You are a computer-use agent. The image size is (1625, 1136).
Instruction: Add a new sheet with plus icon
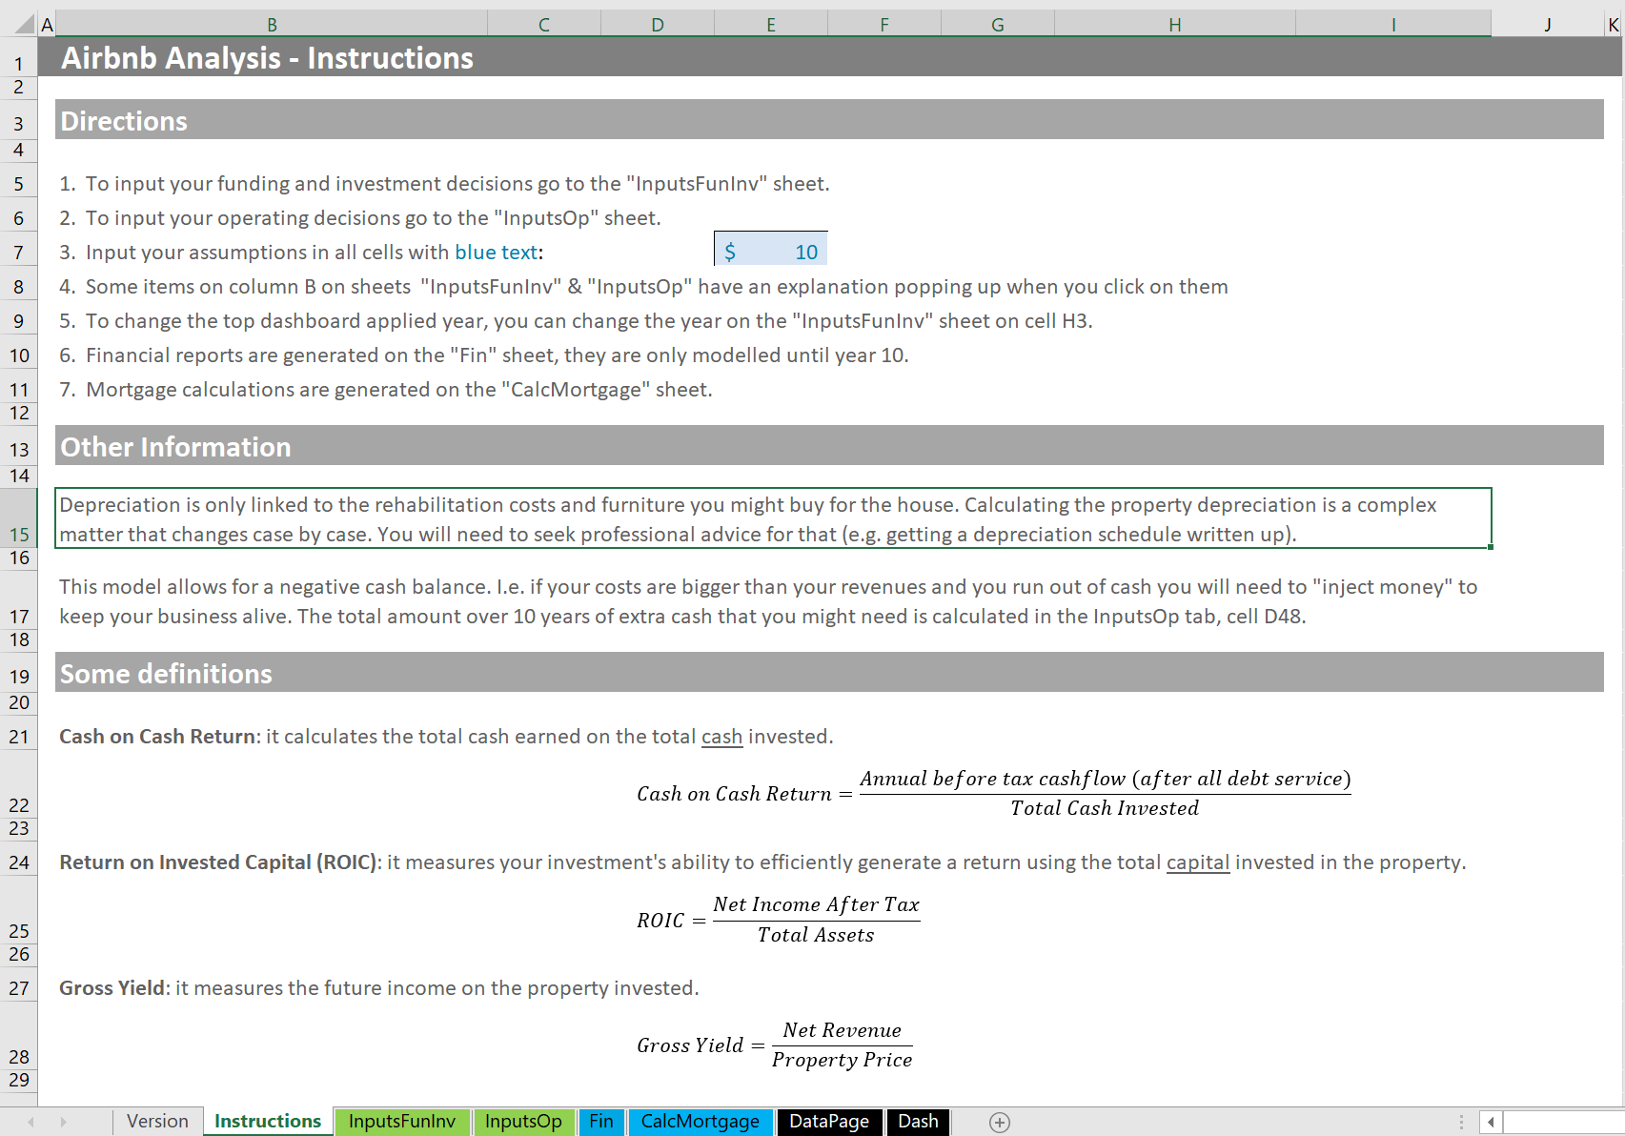click(x=1000, y=1122)
